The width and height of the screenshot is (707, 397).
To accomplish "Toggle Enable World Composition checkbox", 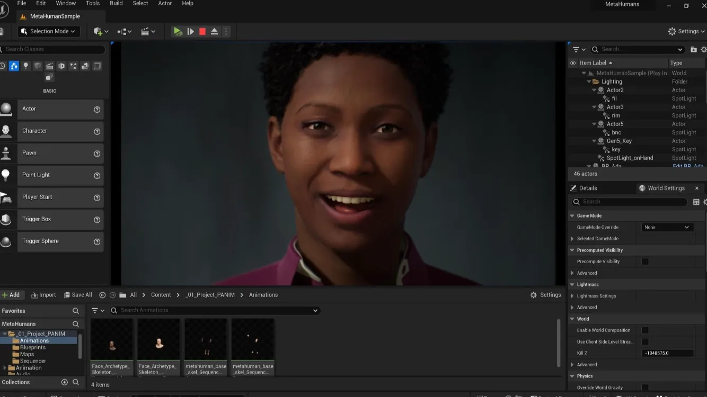I will point(645,330).
